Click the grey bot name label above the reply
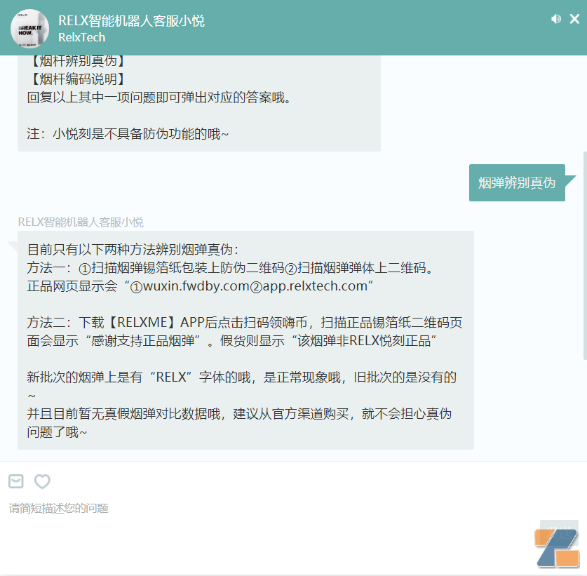 (81, 222)
